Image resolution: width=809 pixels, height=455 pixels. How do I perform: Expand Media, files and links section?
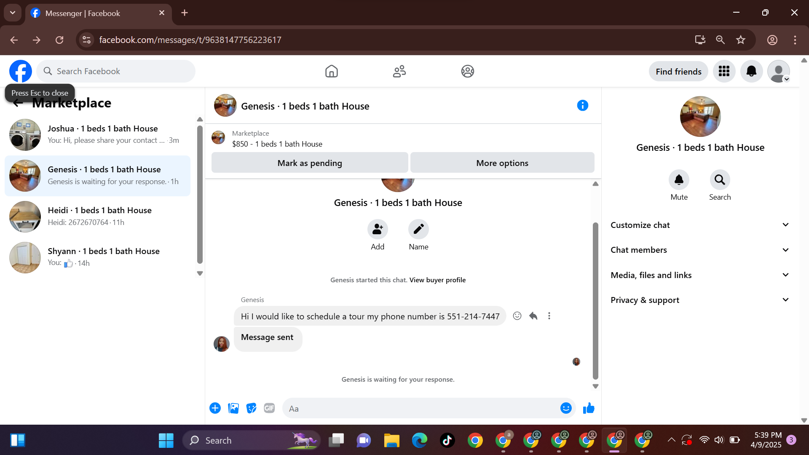[x=700, y=275]
